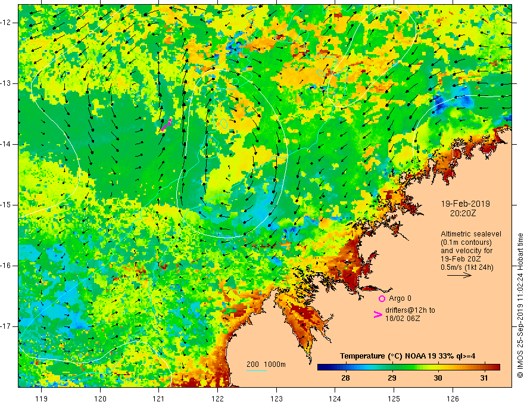Screen dimensions: 524x405
Task: Click longitude label 121 on bottom axis
Action: (x=159, y=398)
